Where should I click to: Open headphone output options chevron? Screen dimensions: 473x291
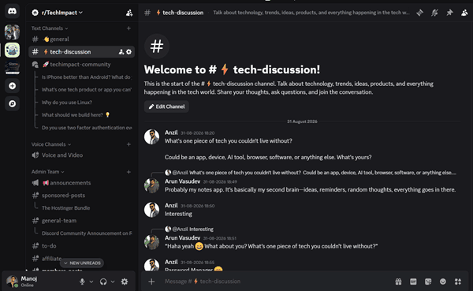[113, 282]
